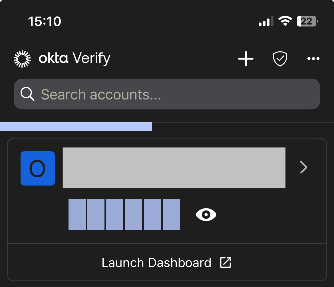Tap the external-link icon beside Launch Dashboard
Image resolution: width=334 pixels, height=287 pixels.
[225, 262]
